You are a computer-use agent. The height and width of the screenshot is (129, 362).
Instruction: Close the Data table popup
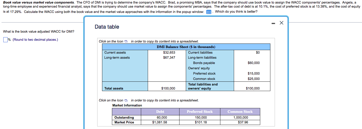pyautogui.click(x=281, y=23)
